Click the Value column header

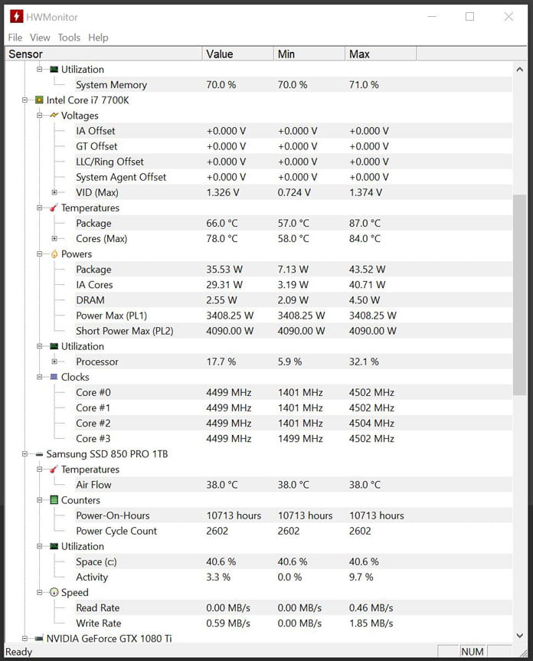(237, 54)
